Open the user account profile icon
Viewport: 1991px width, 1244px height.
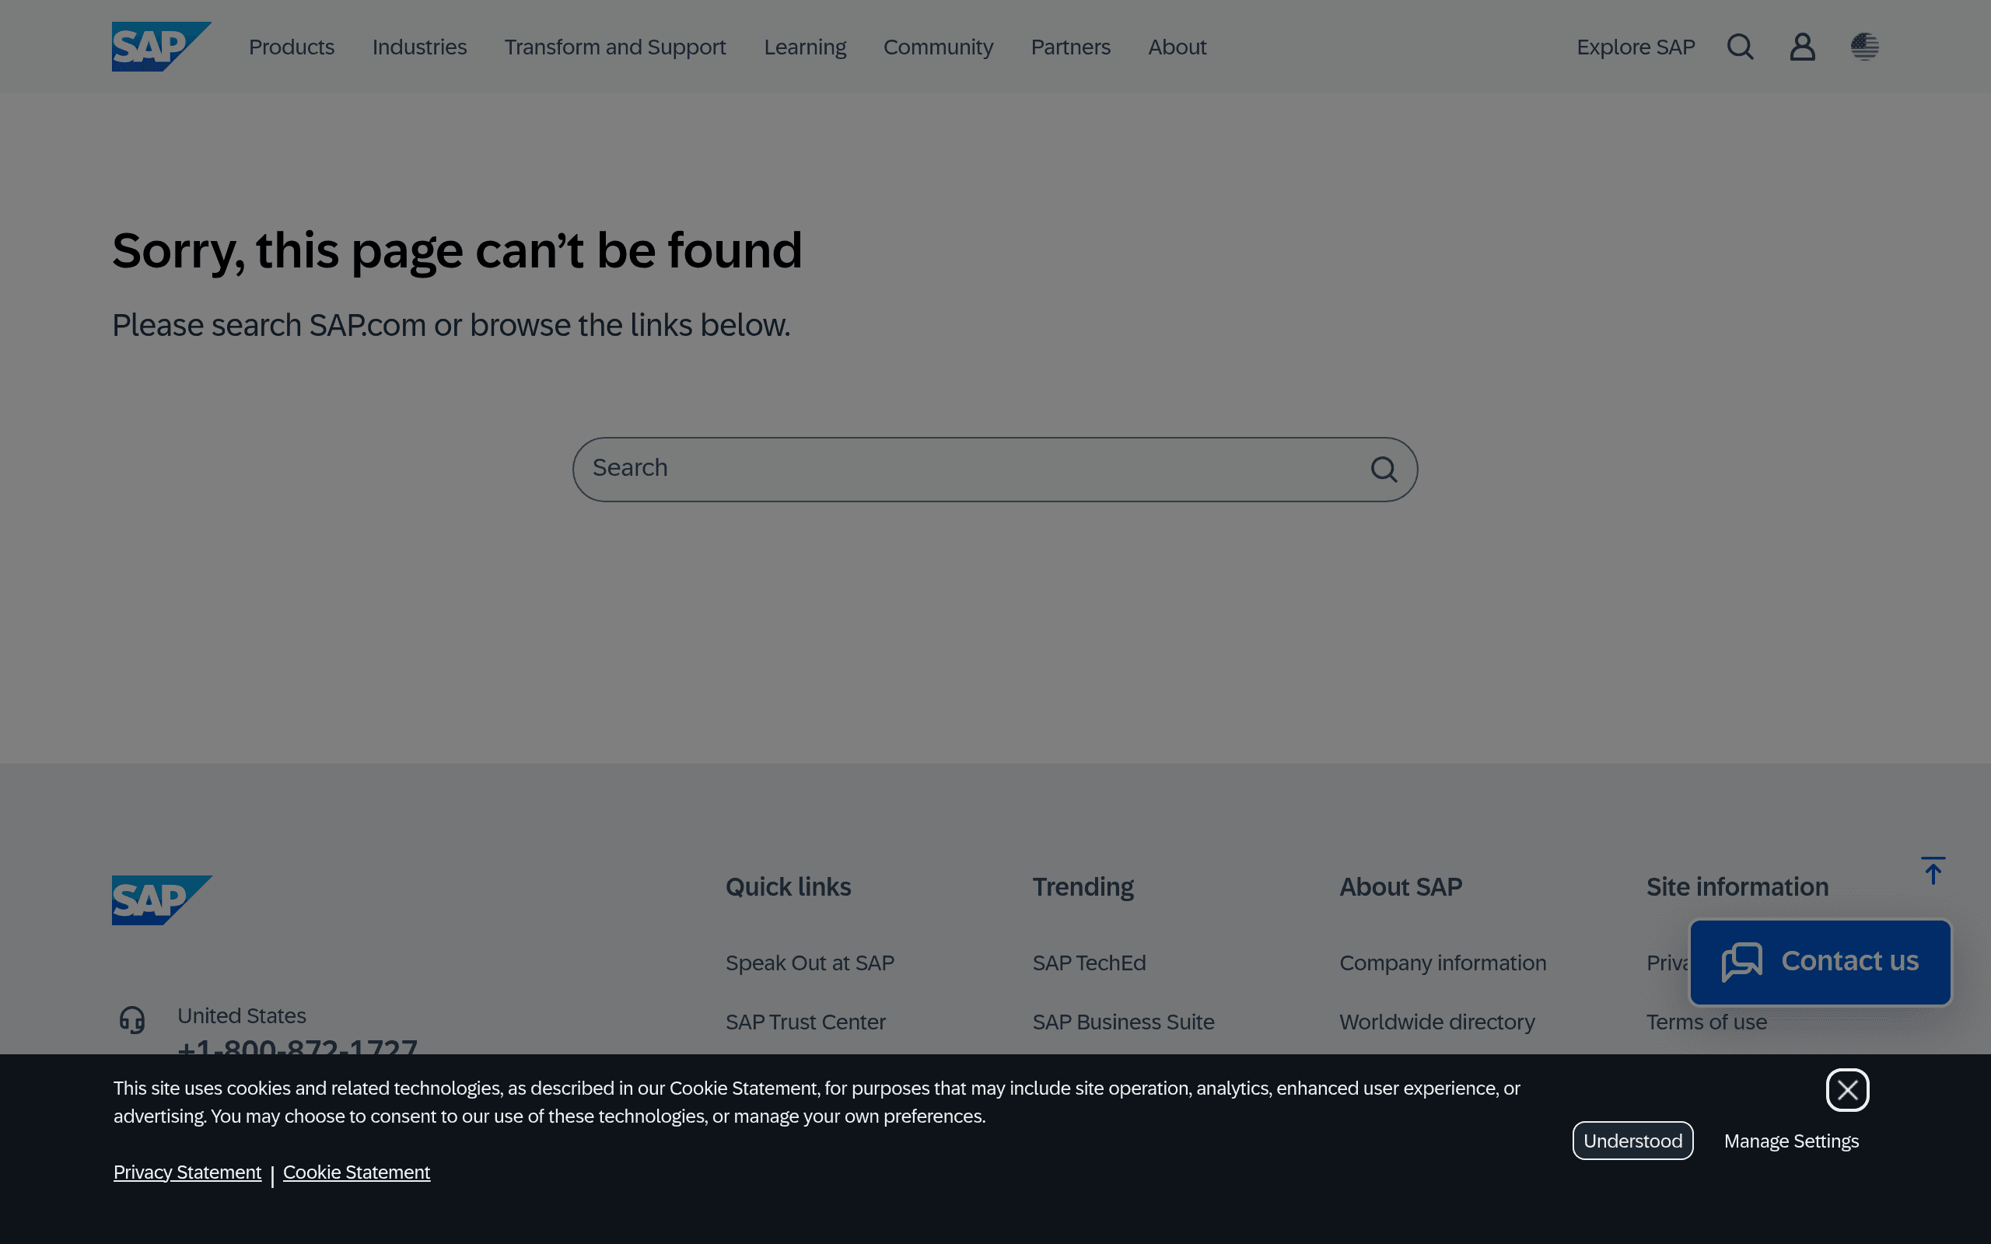[1803, 47]
